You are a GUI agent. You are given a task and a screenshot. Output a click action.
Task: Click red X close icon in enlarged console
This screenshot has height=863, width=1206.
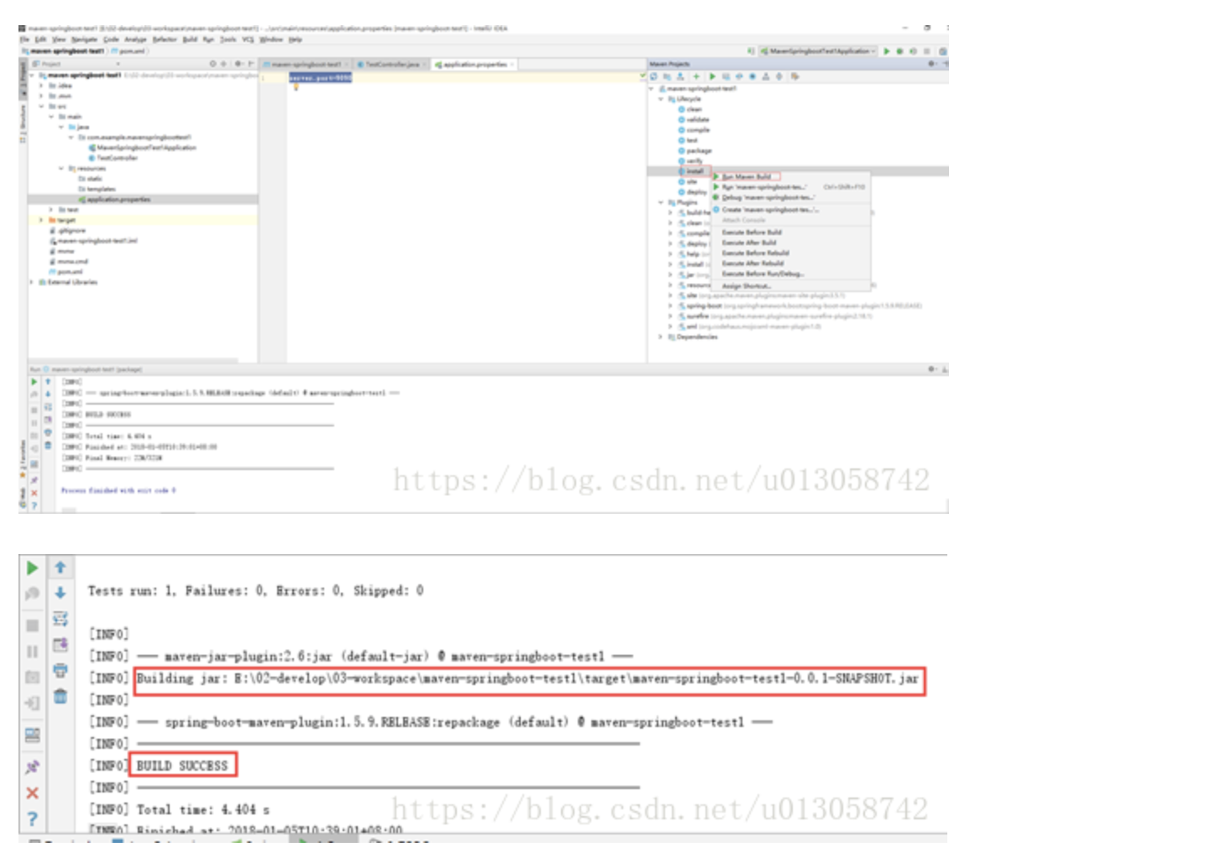[x=32, y=792]
